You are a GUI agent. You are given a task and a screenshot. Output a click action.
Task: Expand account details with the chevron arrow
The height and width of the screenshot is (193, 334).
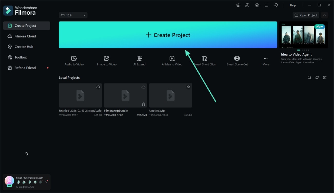tap(46, 182)
